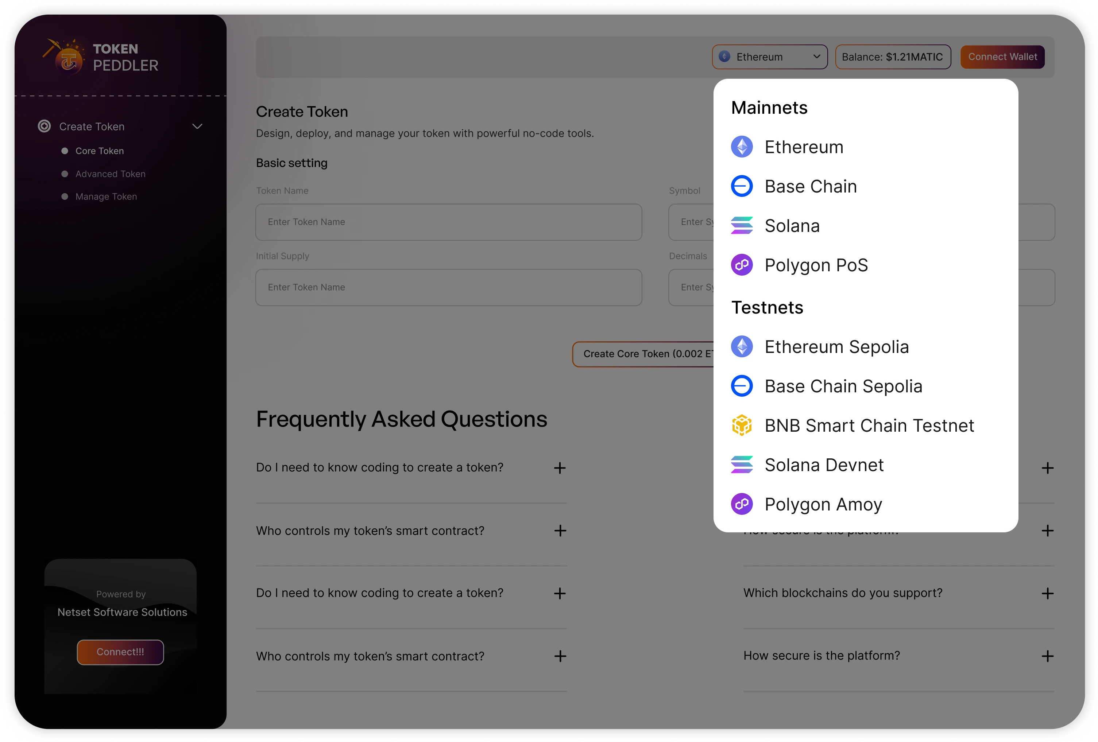
Task: Expand first 'Do I need to know coding' question
Action: [560, 468]
